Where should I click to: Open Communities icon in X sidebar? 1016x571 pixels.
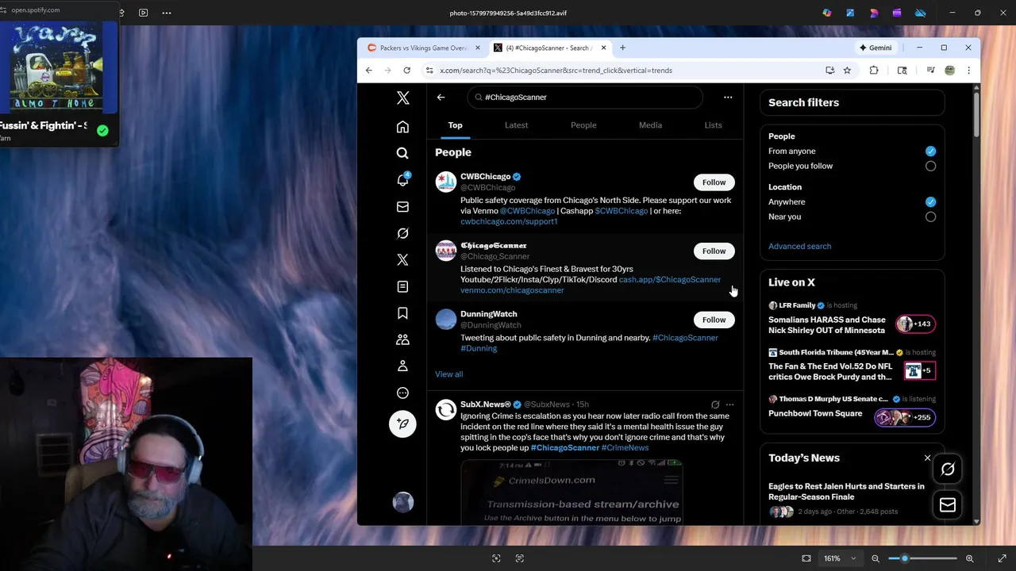[402, 339]
